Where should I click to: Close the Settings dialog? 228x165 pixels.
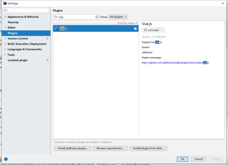223,3
